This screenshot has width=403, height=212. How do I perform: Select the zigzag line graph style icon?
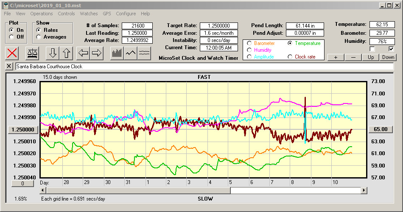click(131, 53)
